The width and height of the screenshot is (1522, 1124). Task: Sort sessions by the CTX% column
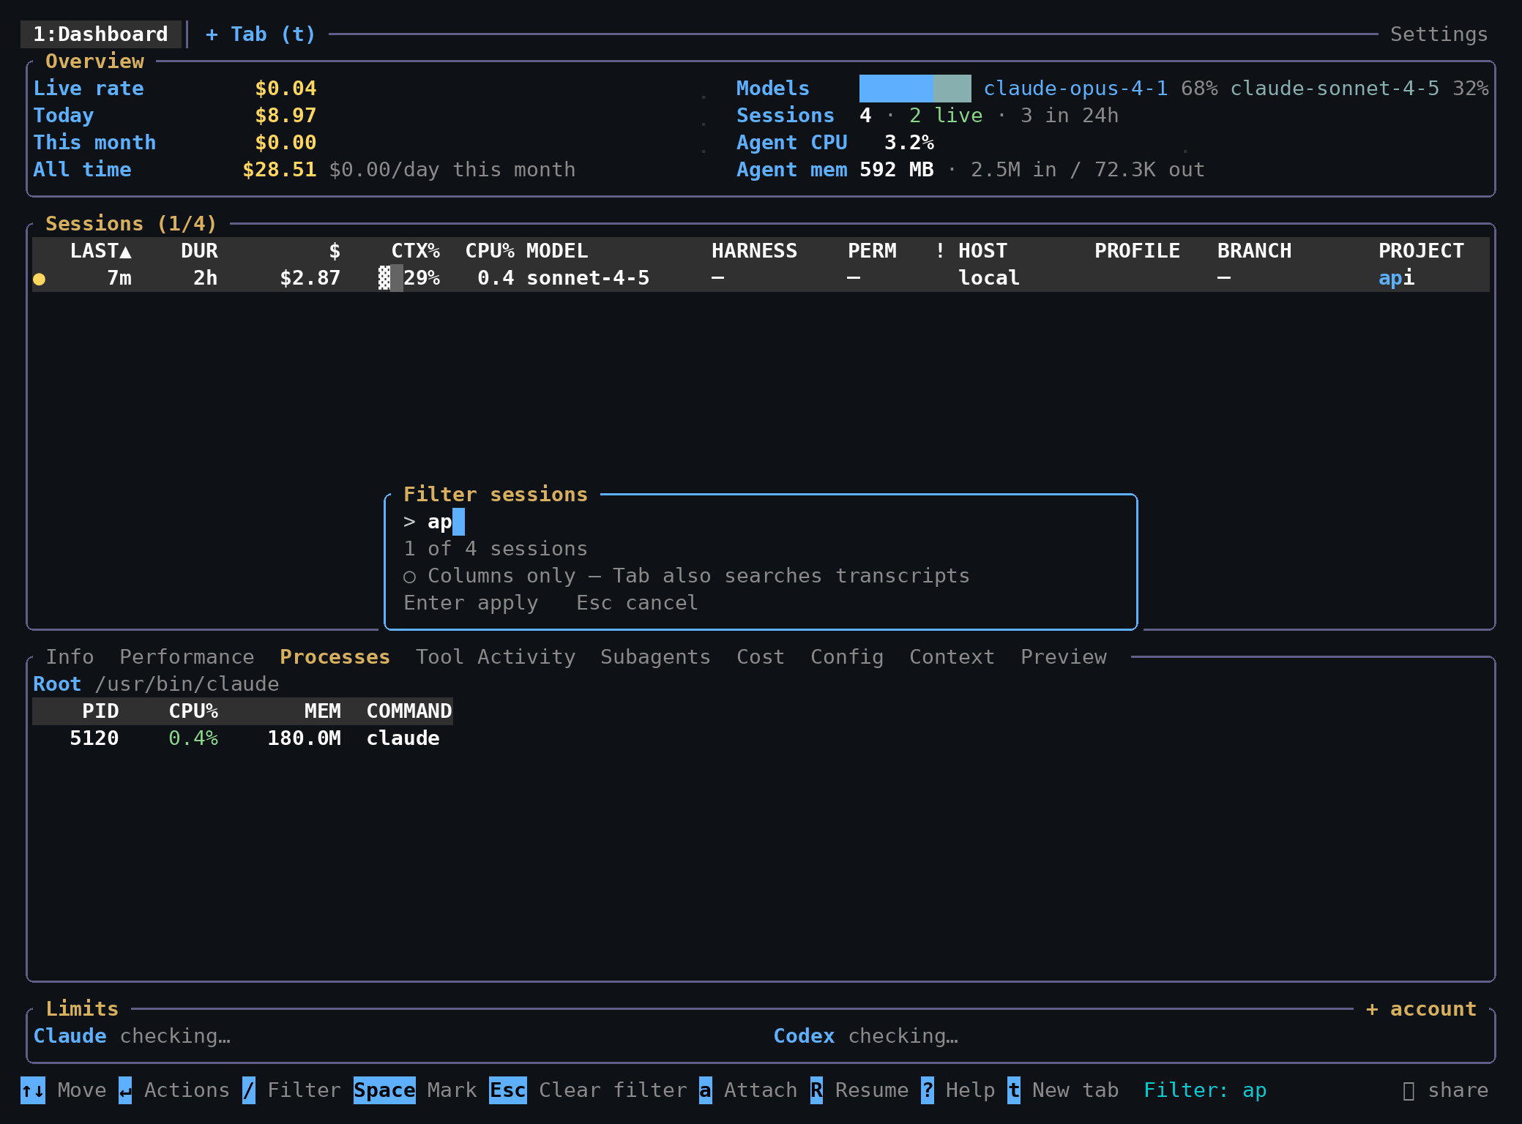pos(415,251)
